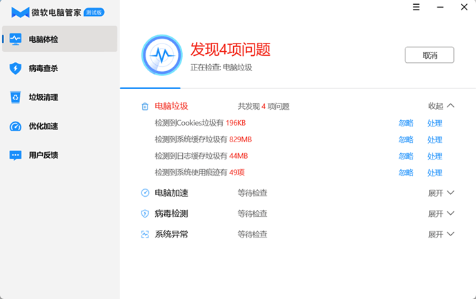The image size is (476, 299).
Task: Click the 检测到日志缓存垃圾有 44MB row text
Action: (201, 156)
